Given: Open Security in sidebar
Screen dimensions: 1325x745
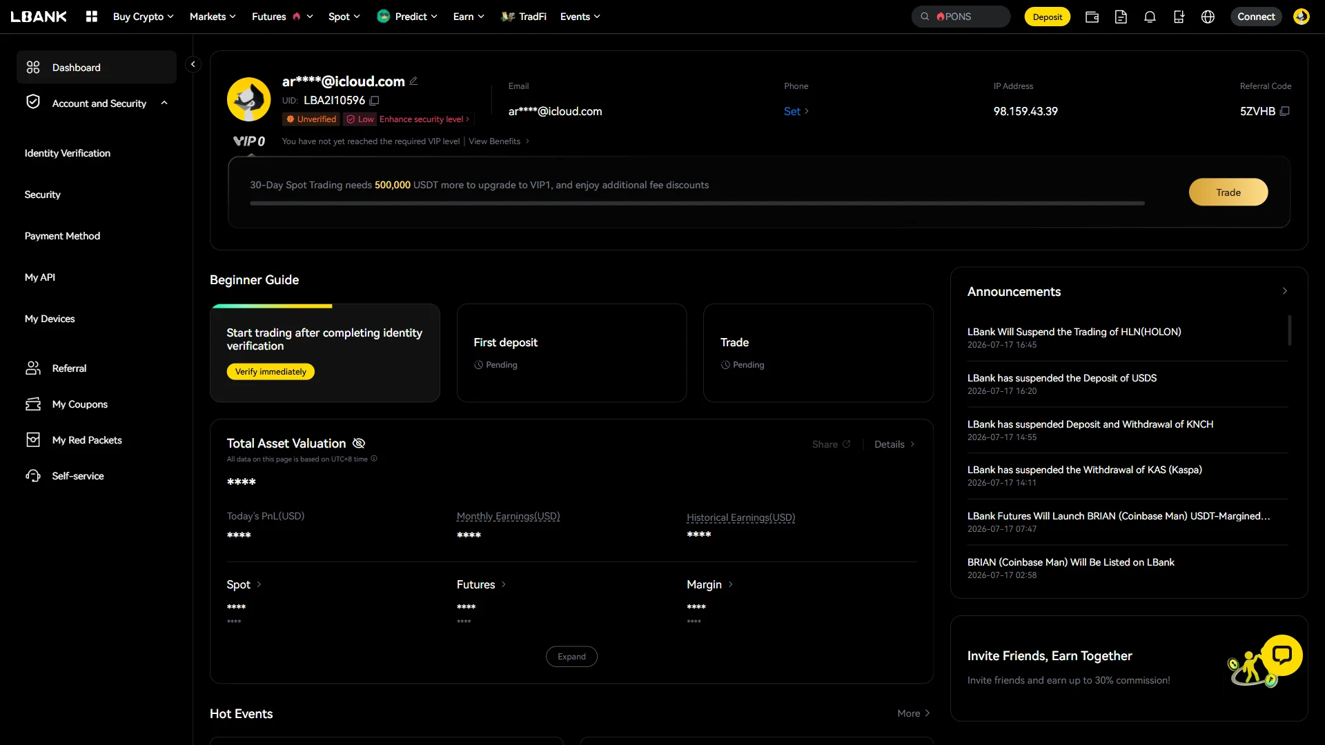Looking at the screenshot, I should coord(42,195).
